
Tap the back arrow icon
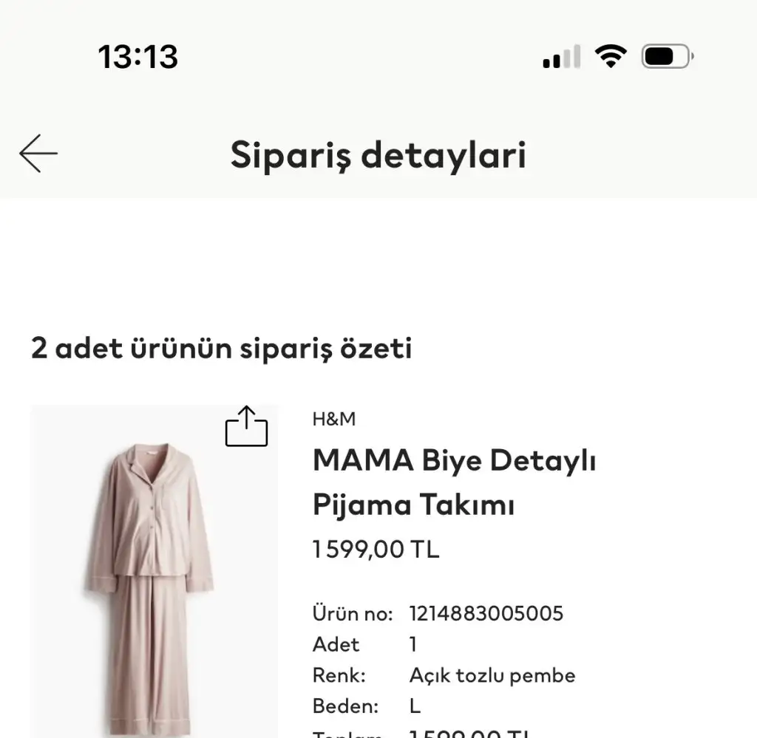[x=38, y=154]
